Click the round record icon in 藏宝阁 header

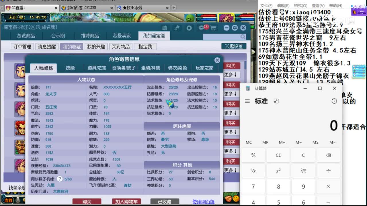[x=189, y=28]
